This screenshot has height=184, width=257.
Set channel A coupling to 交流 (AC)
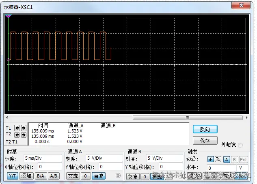[x=73, y=176]
